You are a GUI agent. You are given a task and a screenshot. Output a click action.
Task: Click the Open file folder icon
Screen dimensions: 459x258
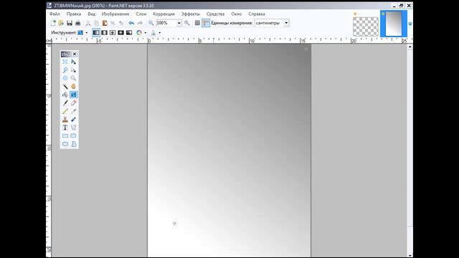61,23
